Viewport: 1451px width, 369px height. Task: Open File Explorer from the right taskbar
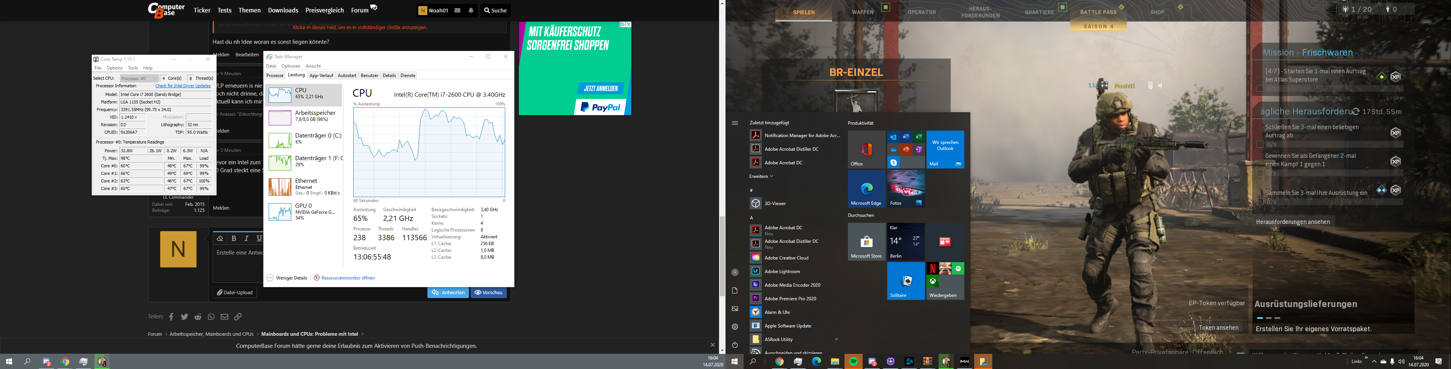tap(835, 362)
